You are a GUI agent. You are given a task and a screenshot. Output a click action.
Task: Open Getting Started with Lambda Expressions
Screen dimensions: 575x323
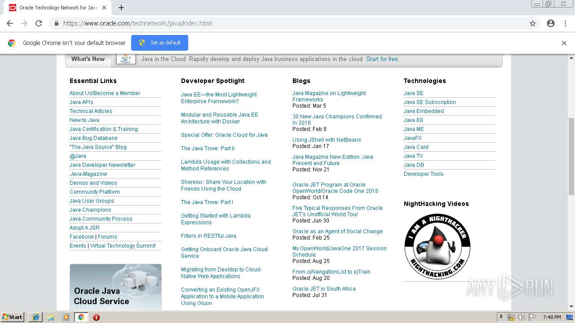tap(216, 219)
